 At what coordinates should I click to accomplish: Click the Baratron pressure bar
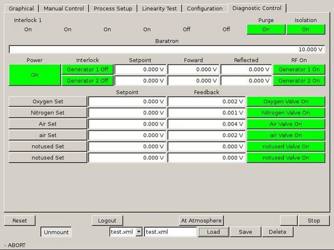pos(167,49)
